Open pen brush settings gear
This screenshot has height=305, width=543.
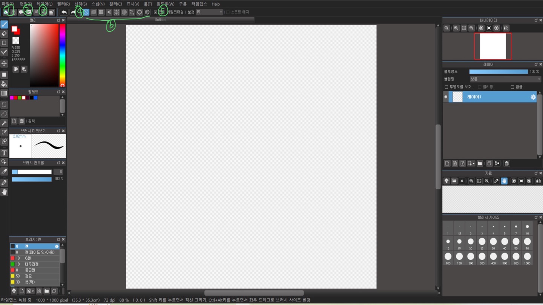point(57,246)
